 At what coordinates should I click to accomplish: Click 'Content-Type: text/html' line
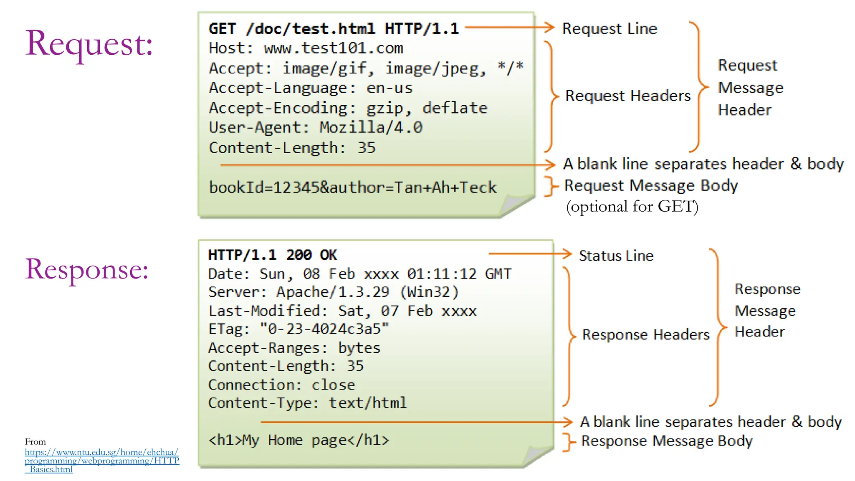[x=307, y=403]
